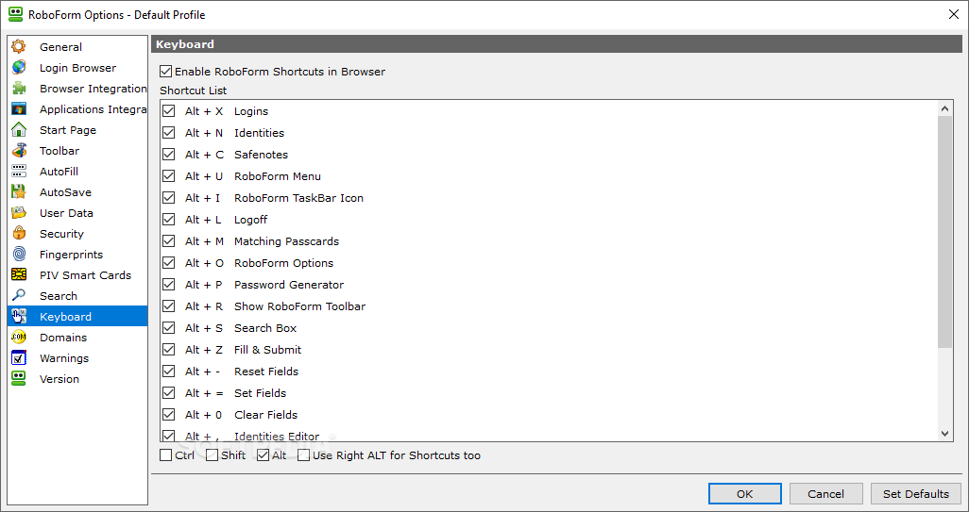Uncheck the Alt + = Set Fields shortcut
969x512 pixels.
169,392
